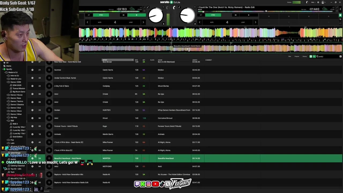This screenshot has width=343, height=193.
Task: Sort tracks by ARTIST column
Action: [x=118, y=60]
